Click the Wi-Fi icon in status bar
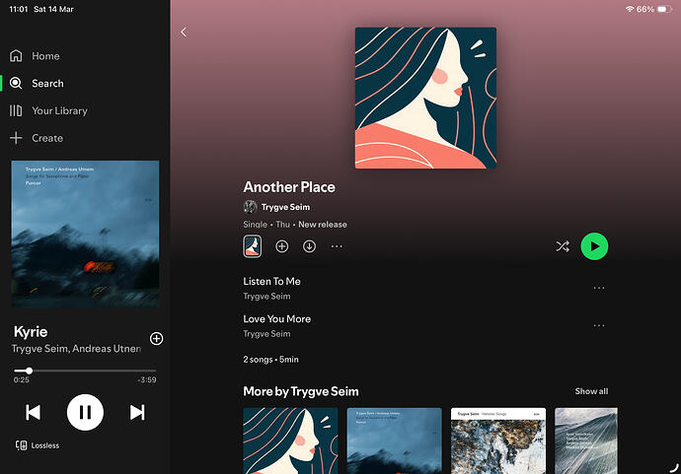This screenshot has height=474, width=681. (x=630, y=9)
